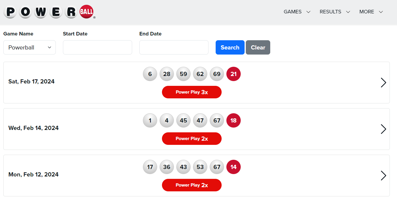The image size is (397, 200).
Task: Click Power Play 2x badge for Feb 14
Action: point(192,139)
